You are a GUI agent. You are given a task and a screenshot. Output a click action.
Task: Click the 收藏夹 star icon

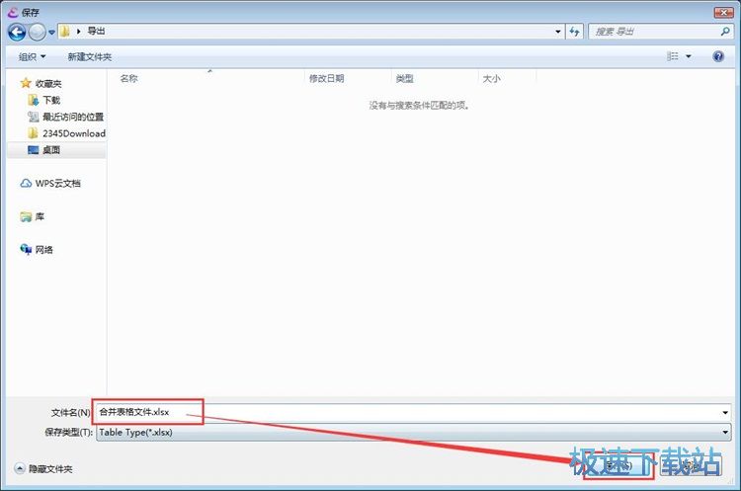click(26, 83)
